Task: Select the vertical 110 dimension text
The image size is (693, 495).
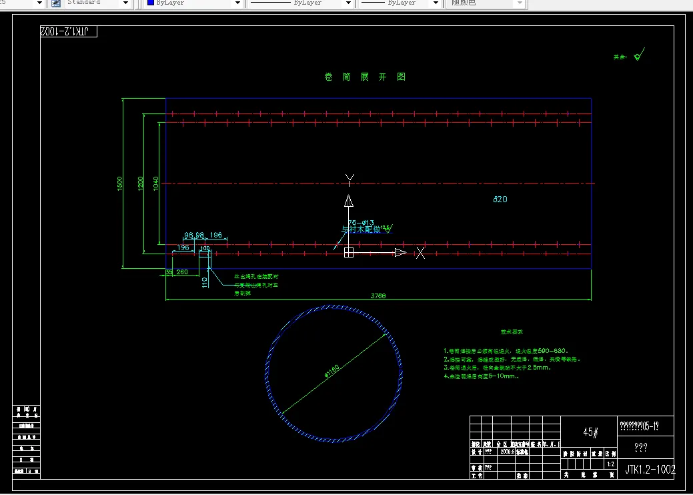Action: point(205,282)
